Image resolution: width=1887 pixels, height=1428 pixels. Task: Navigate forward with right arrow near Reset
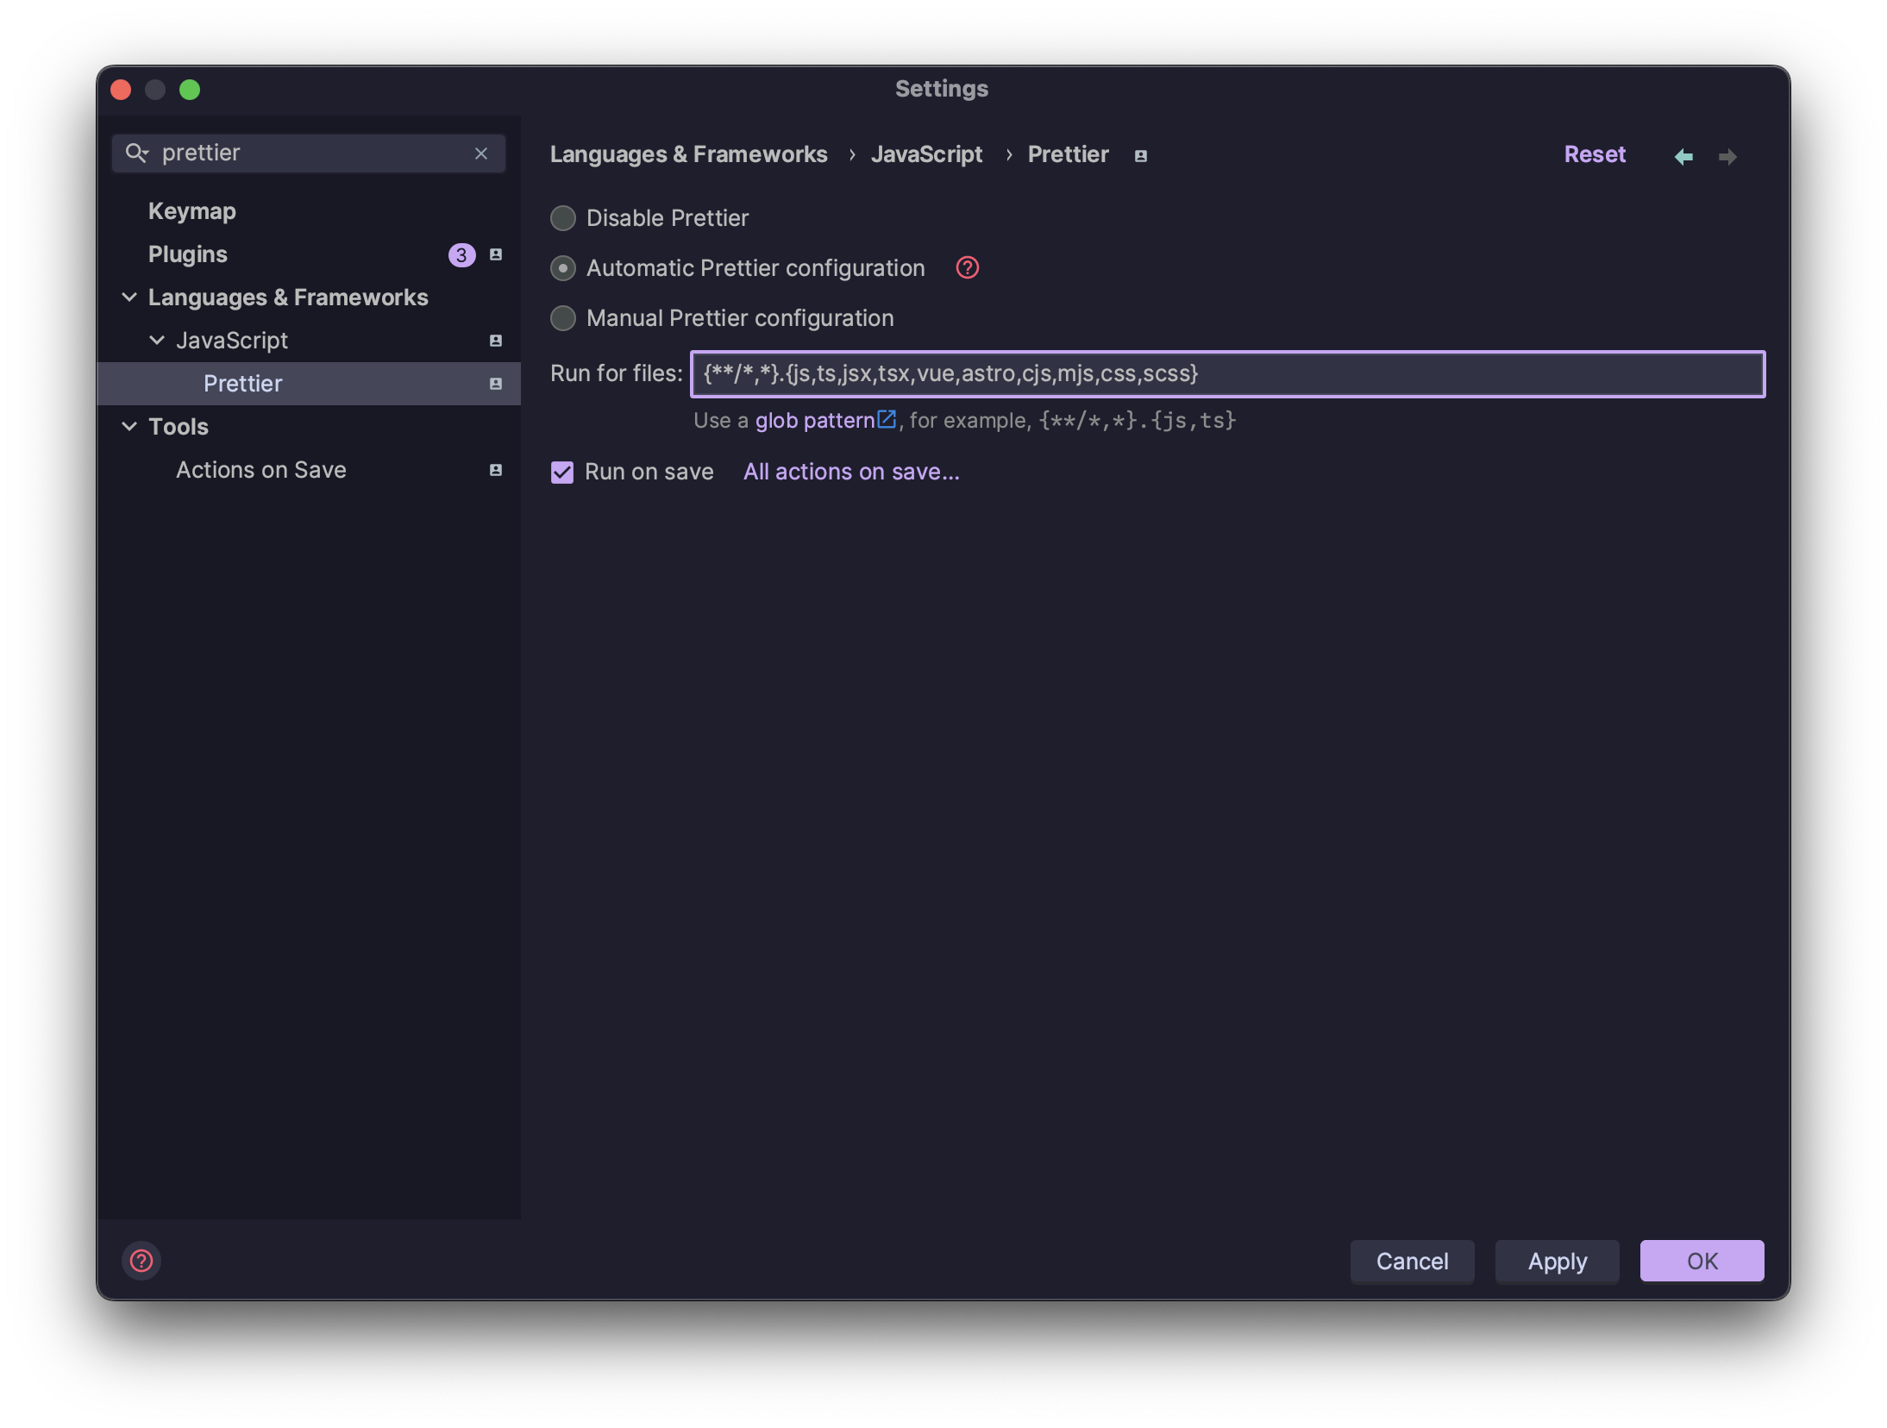[x=1727, y=156]
